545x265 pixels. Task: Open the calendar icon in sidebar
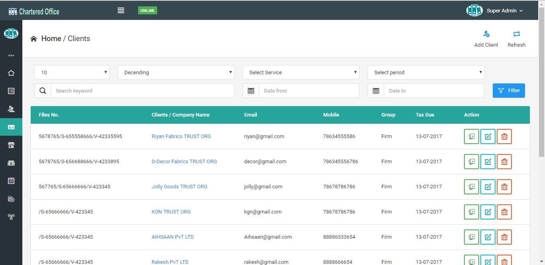tap(11, 181)
